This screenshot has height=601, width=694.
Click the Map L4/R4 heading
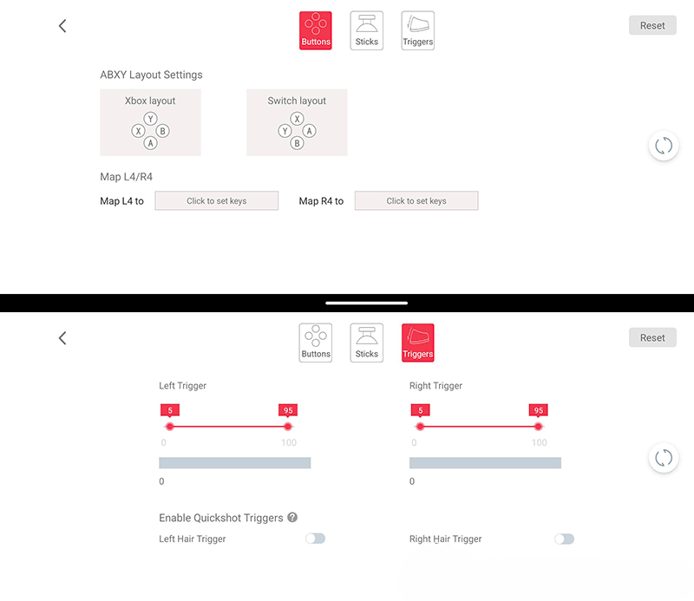(126, 177)
